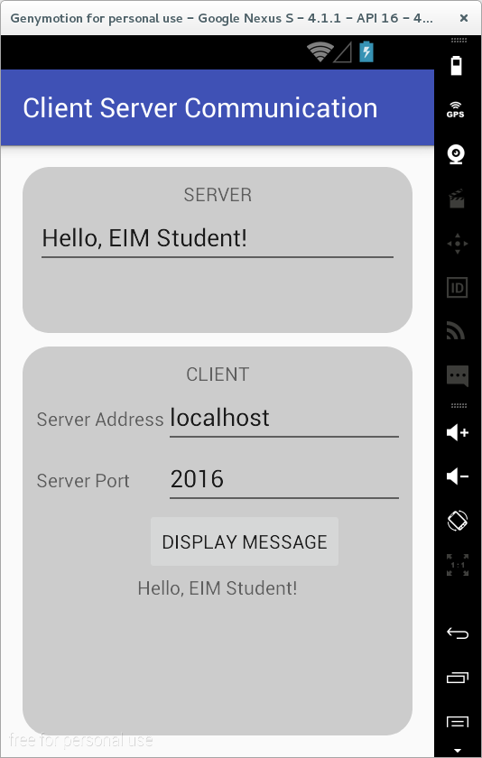This screenshot has width=482, height=758.
Task: Click the client result text 'Hello, EIM Student!'
Action: pyautogui.click(x=218, y=588)
